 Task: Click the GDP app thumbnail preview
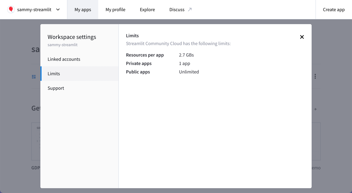coord(36,141)
